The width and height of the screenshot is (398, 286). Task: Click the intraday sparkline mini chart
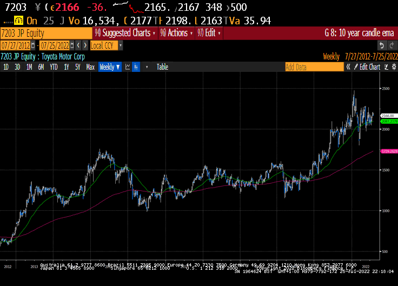pos(128,8)
